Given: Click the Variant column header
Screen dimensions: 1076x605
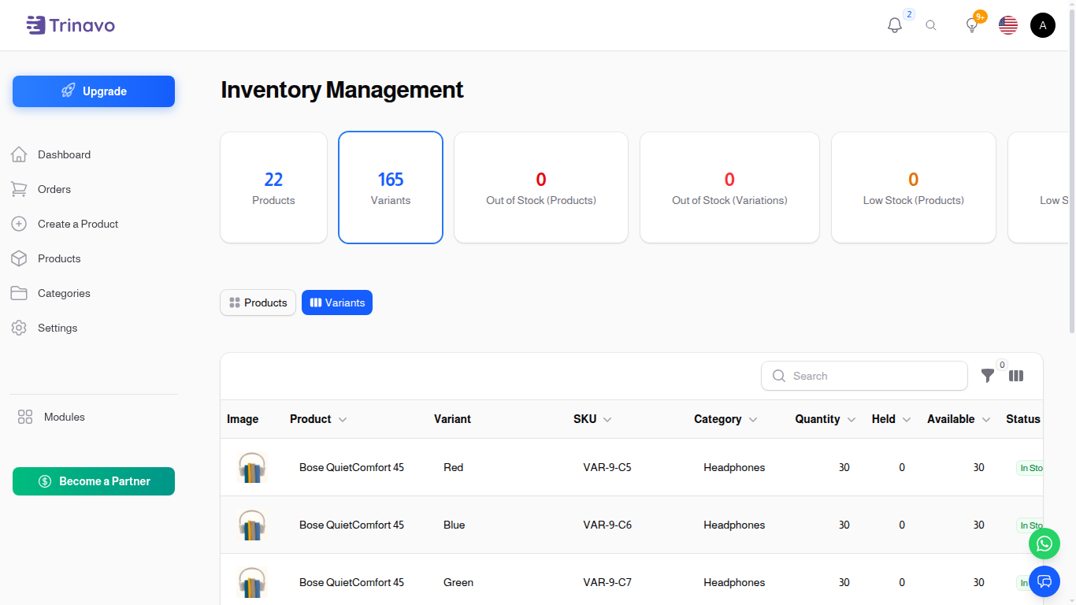Looking at the screenshot, I should click(452, 419).
